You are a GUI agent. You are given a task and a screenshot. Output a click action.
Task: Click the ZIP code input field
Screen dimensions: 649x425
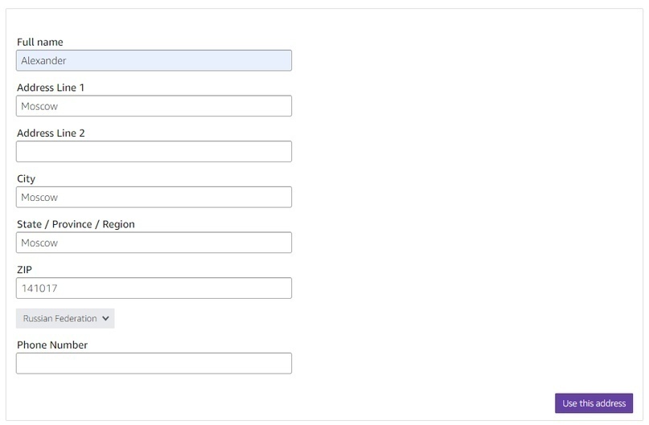154,288
